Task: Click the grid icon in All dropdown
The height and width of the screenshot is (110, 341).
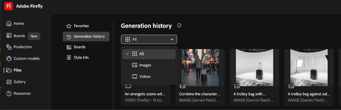Action: (128, 39)
